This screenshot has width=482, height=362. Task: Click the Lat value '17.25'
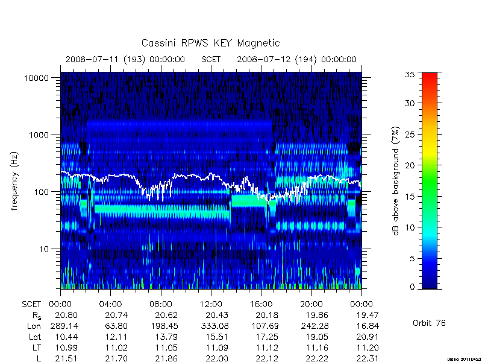pos(268,337)
